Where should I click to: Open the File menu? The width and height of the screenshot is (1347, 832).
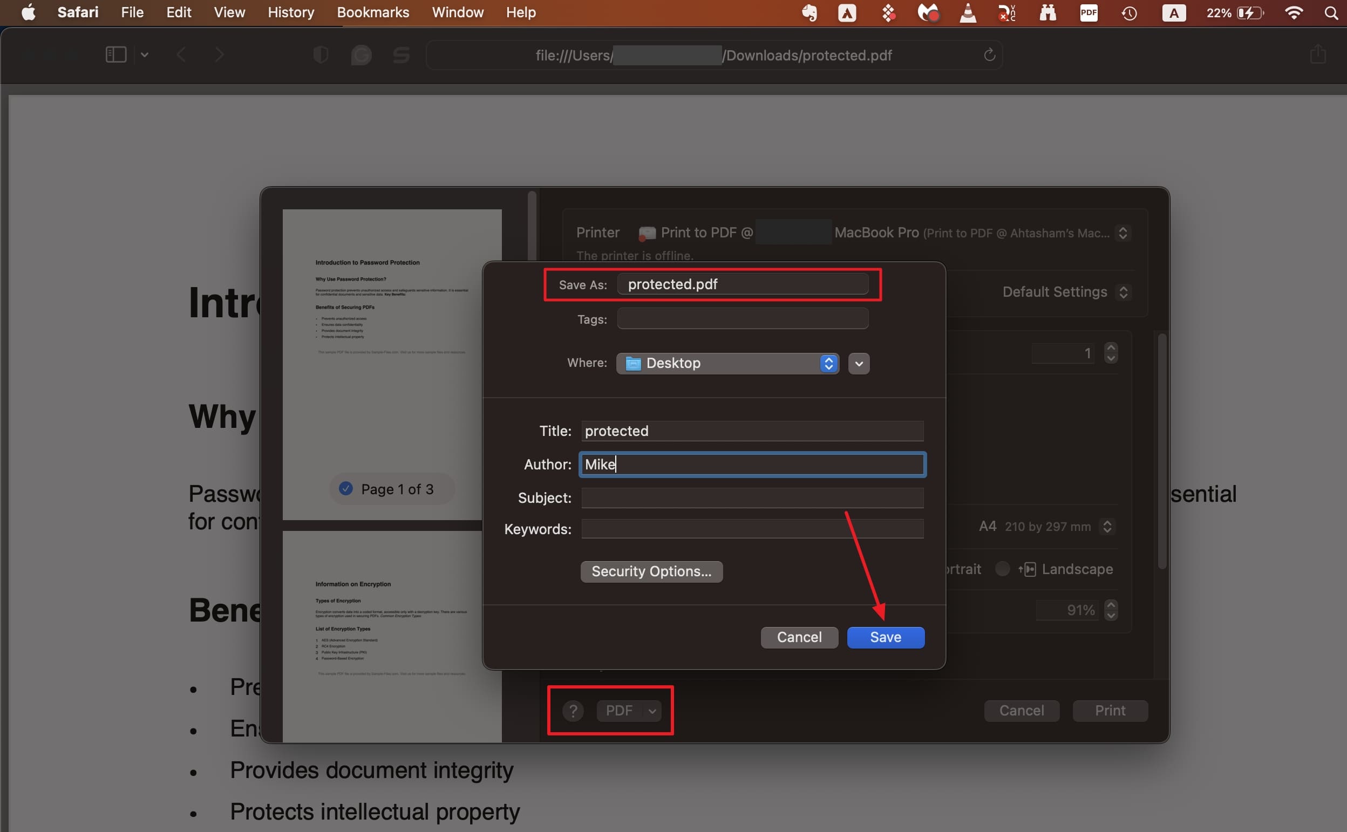(132, 12)
